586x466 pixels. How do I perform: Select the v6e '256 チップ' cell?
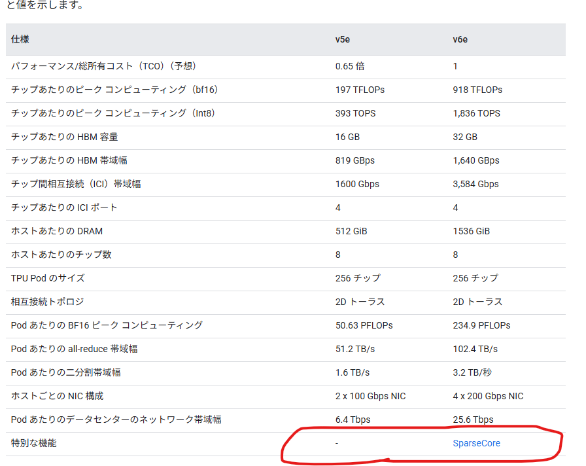point(475,278)
